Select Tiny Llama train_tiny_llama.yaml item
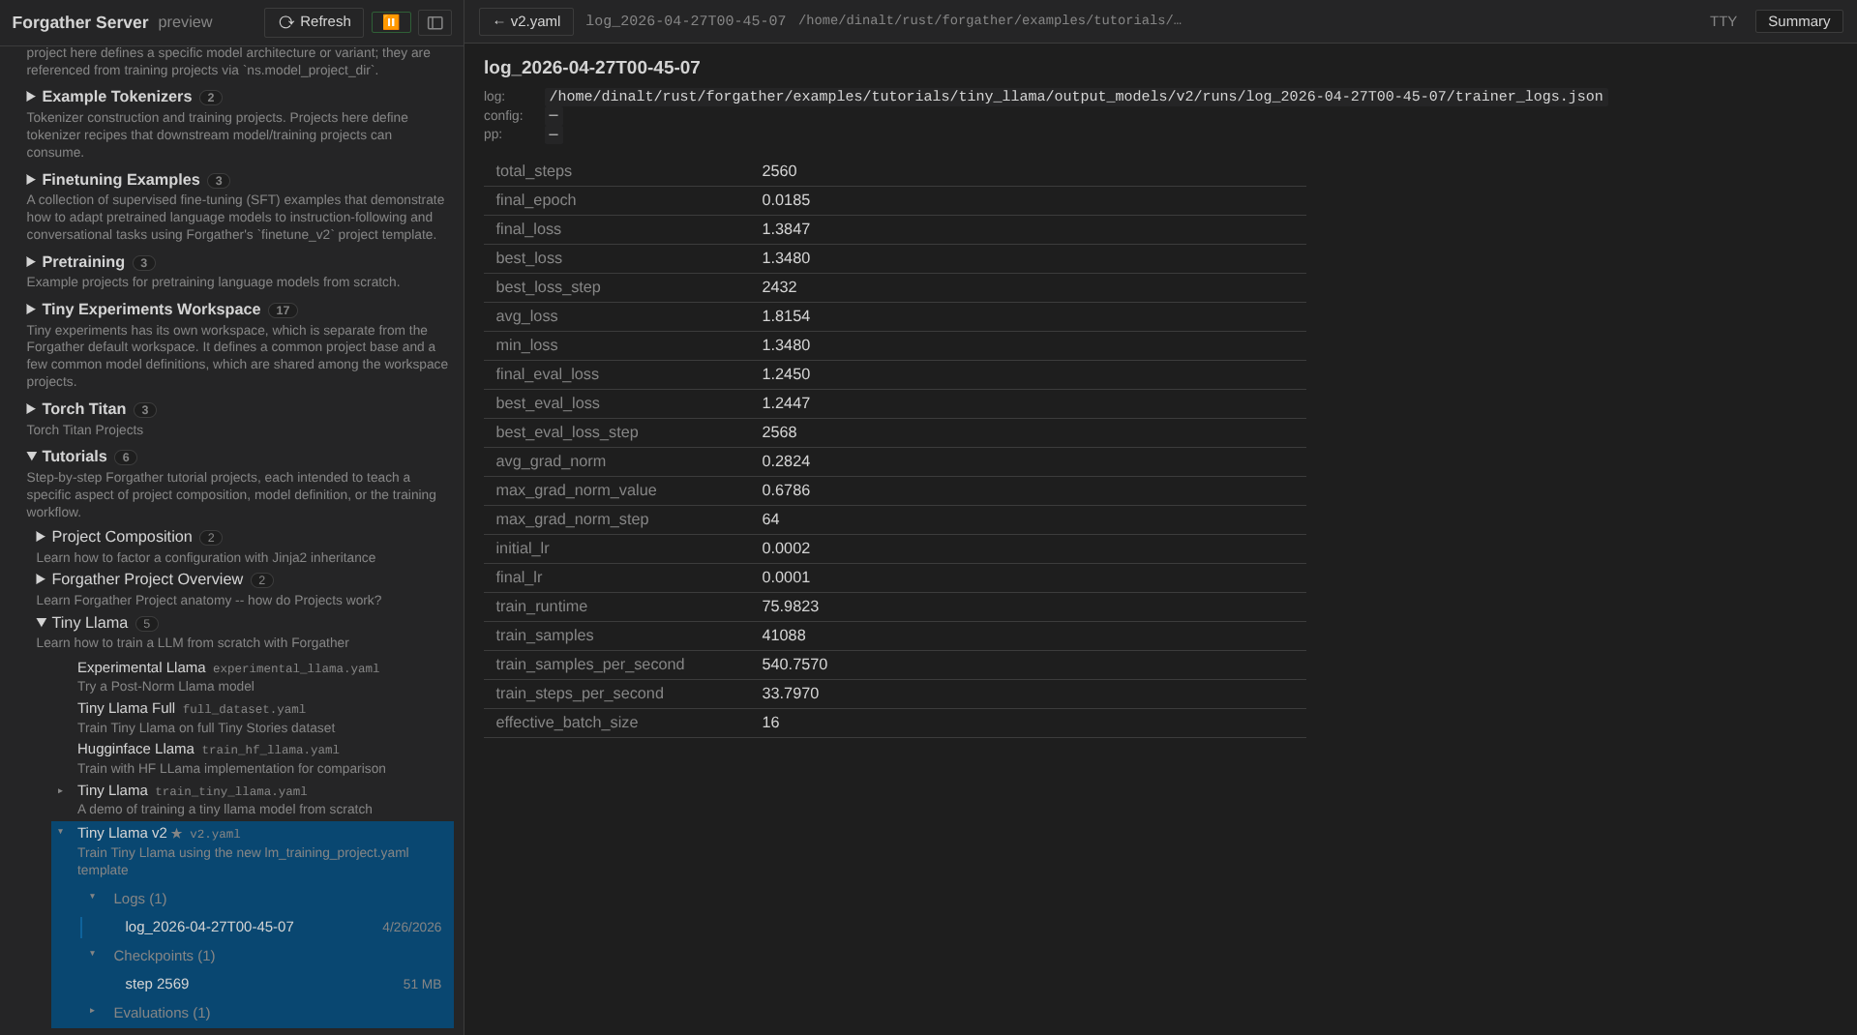 (x=112, y=790)
